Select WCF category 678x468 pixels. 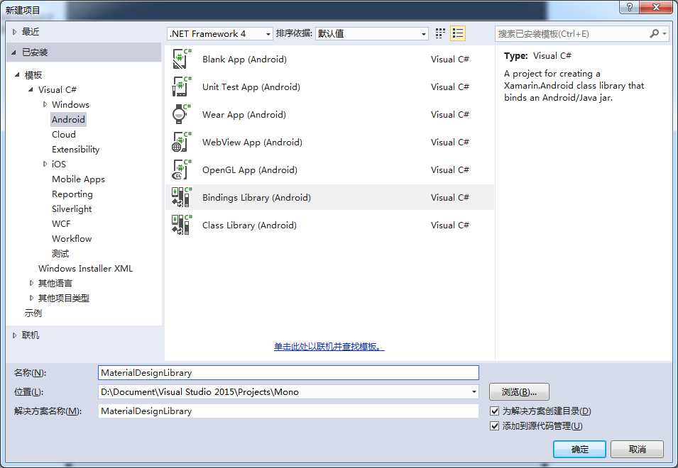click(x=61, y=223)
